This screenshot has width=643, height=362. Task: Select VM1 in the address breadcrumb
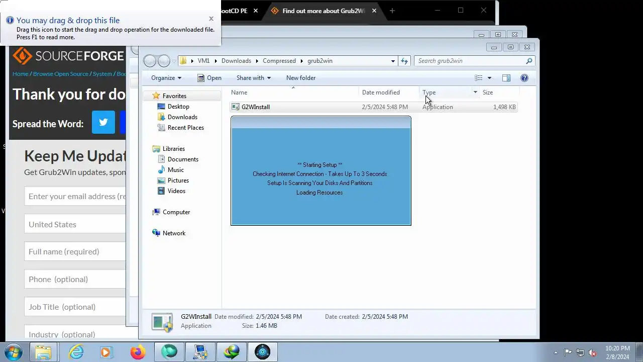click(203, 61)
